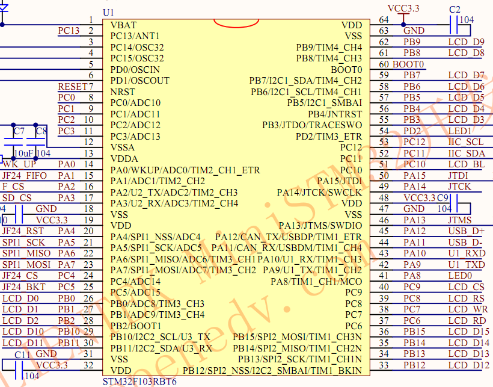Select the C8 capacitor designator
The height and width of the screenshot is (387, 493).
(x=41, y=131)
